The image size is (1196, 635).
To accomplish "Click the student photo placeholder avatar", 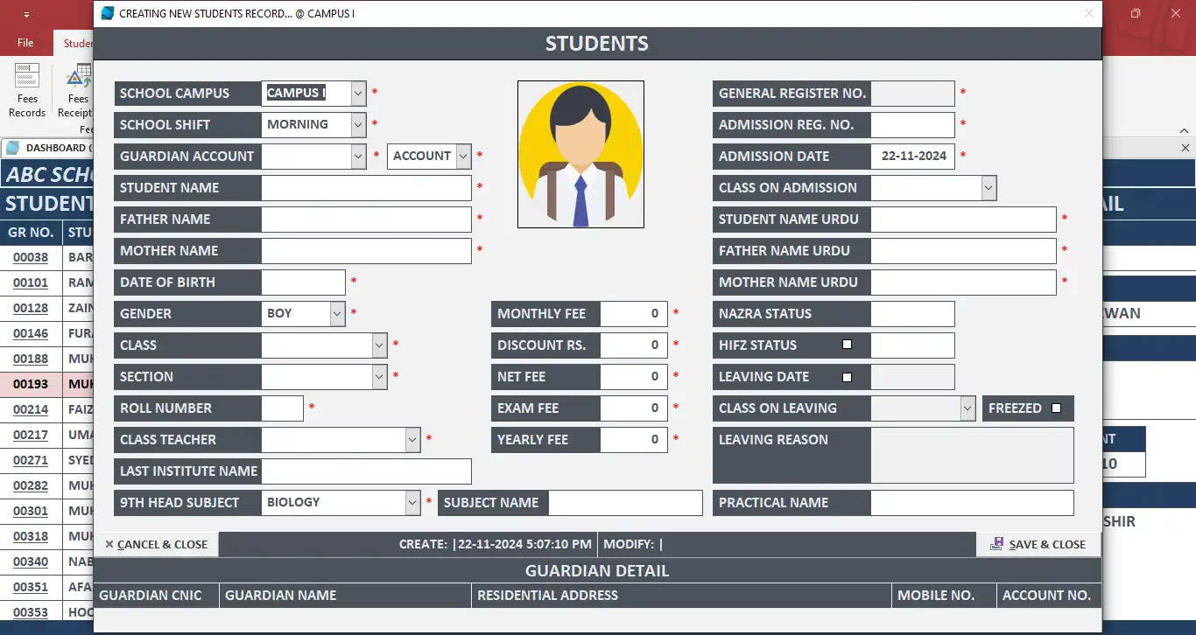I will 580,155.
